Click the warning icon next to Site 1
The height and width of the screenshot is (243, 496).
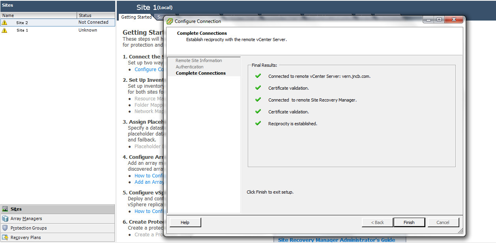pyautogui.click(x=4, y=30)
